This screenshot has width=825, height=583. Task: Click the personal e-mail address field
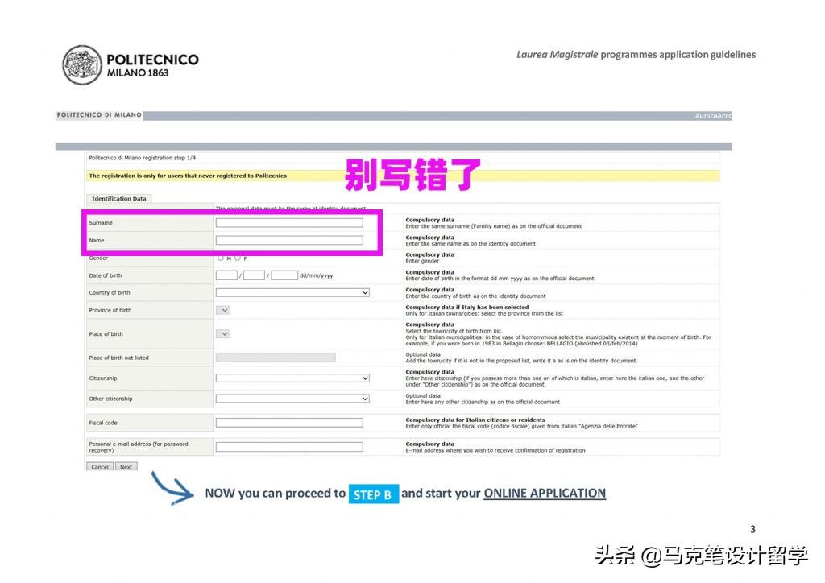(288, 446)
